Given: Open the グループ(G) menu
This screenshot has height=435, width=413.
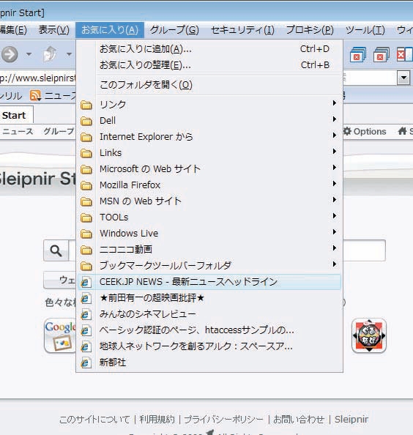Looking at the screenshot, I should click(174, 30).
